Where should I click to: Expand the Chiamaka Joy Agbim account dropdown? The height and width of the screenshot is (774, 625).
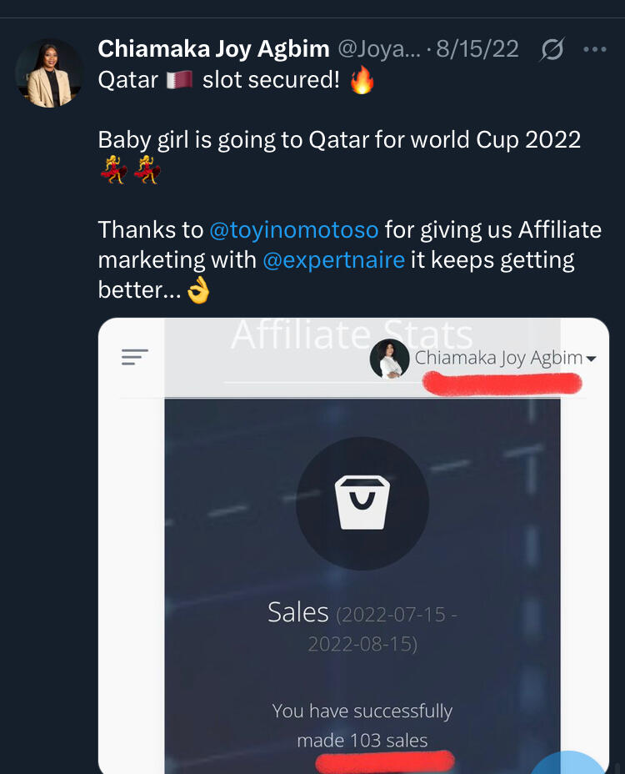tap(591, 359)
